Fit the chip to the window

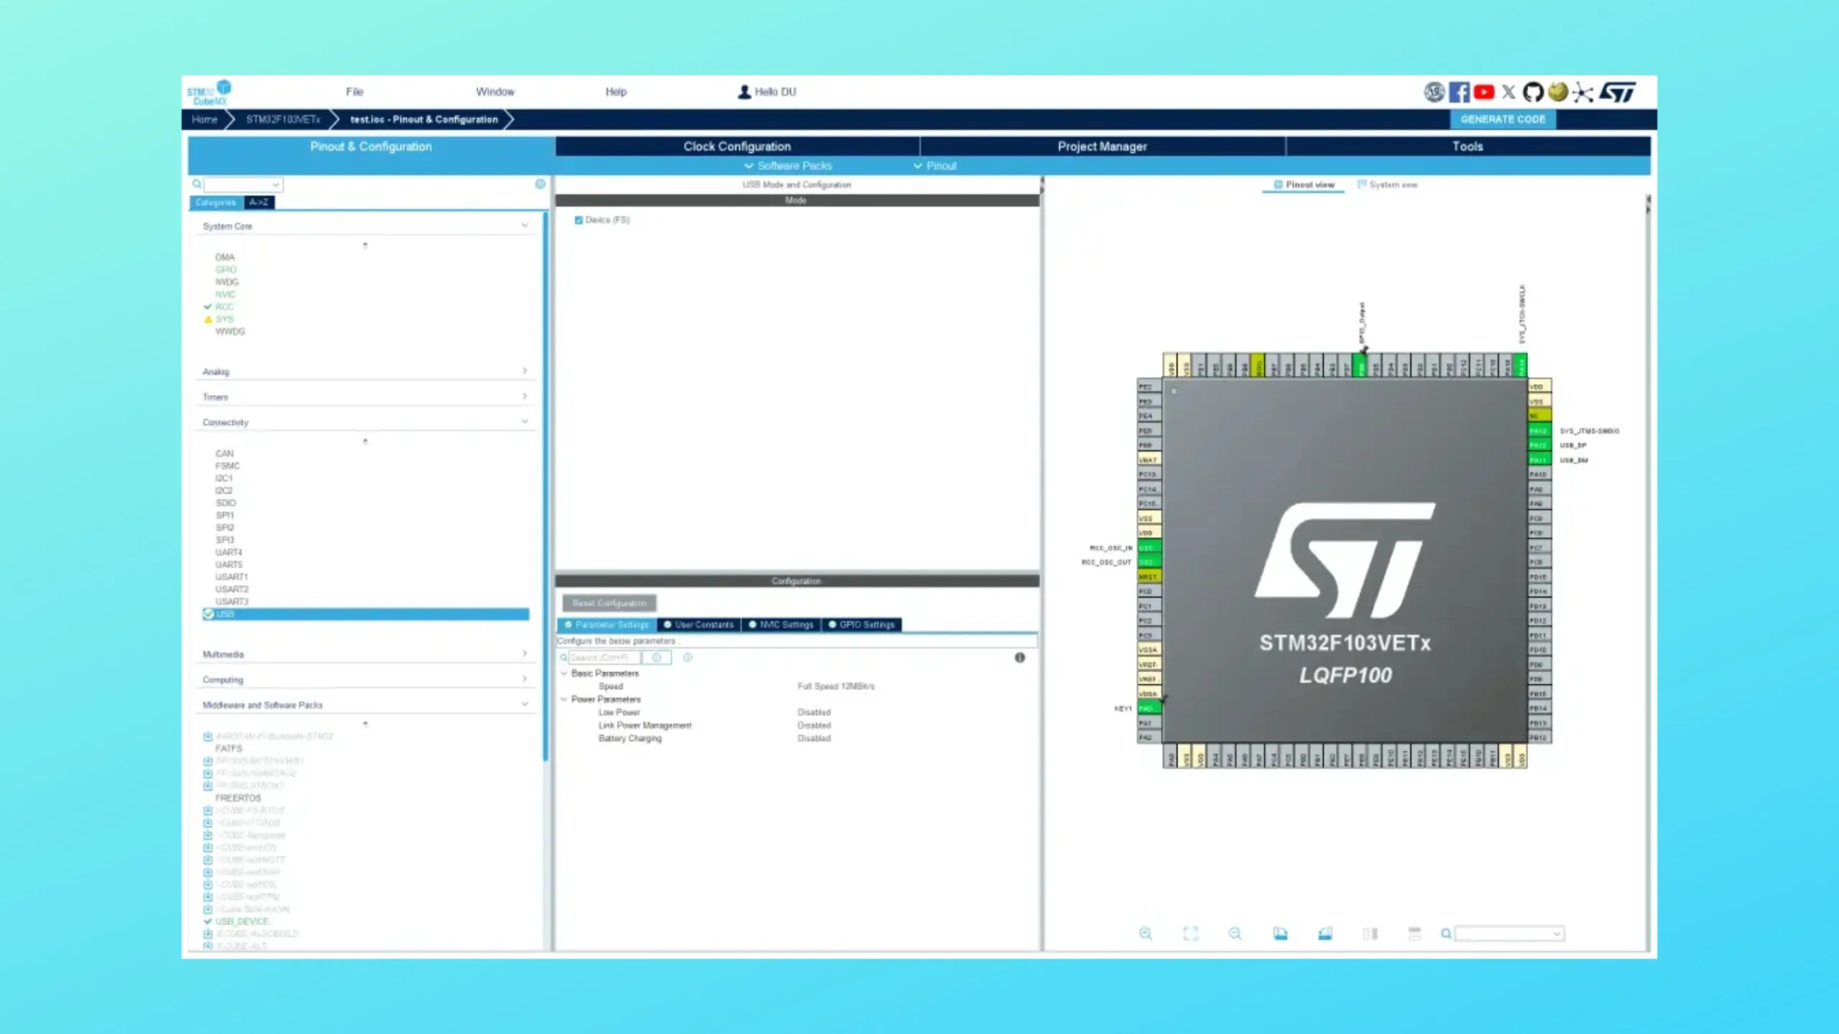[x=1190, y=933]
